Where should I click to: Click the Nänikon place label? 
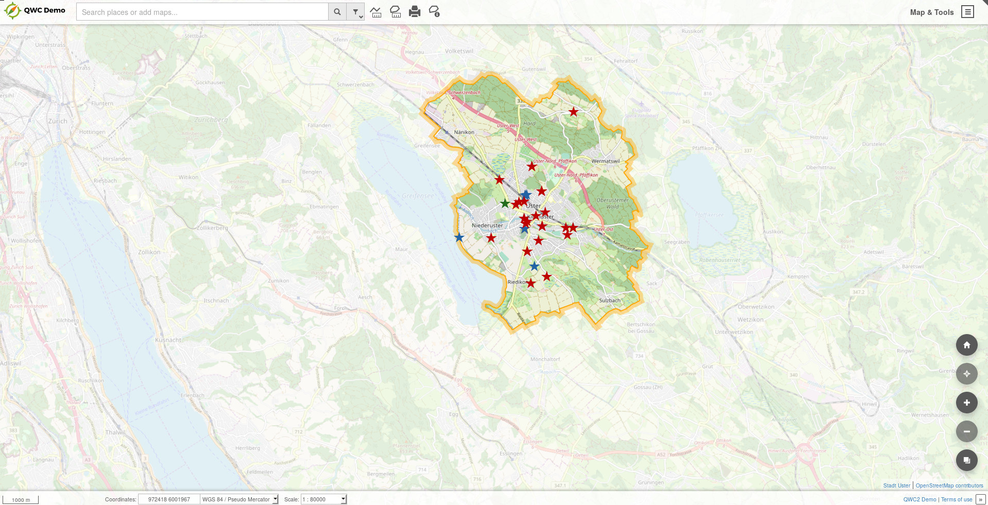tap(464, 132)
